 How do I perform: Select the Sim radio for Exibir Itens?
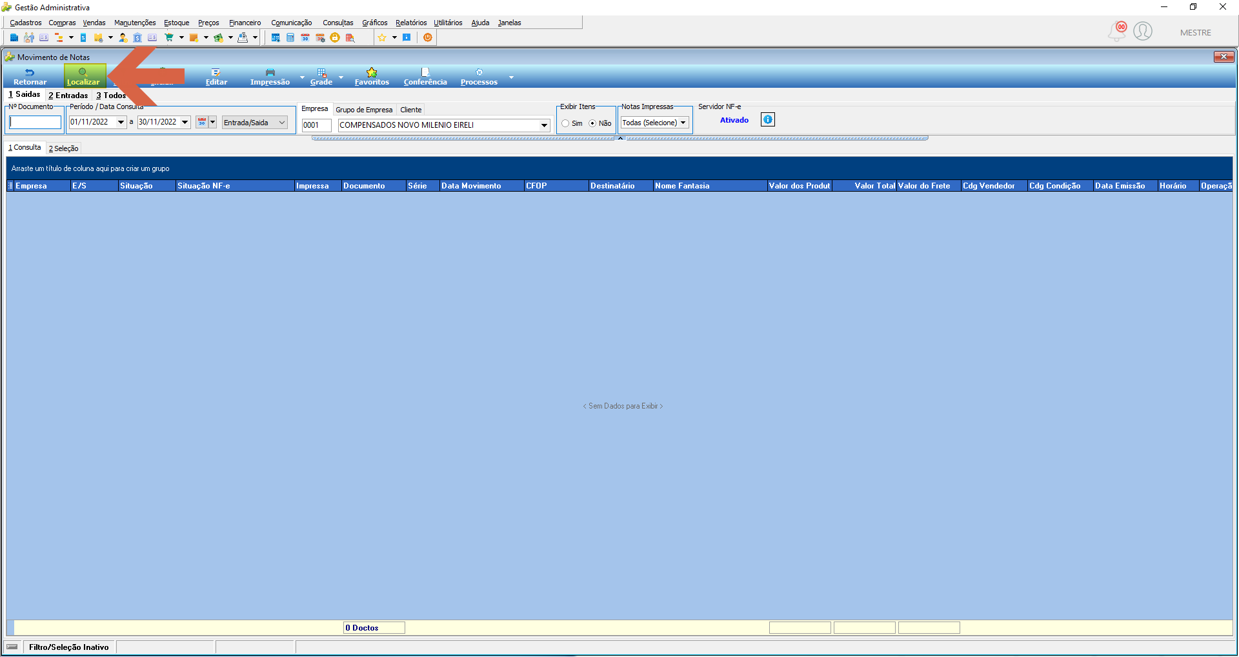565,123
